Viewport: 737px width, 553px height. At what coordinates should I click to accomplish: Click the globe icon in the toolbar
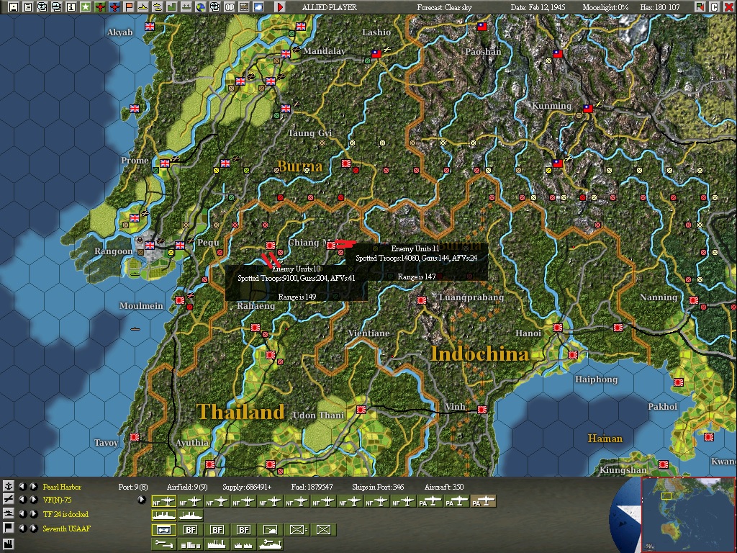(x=200, y=7)
